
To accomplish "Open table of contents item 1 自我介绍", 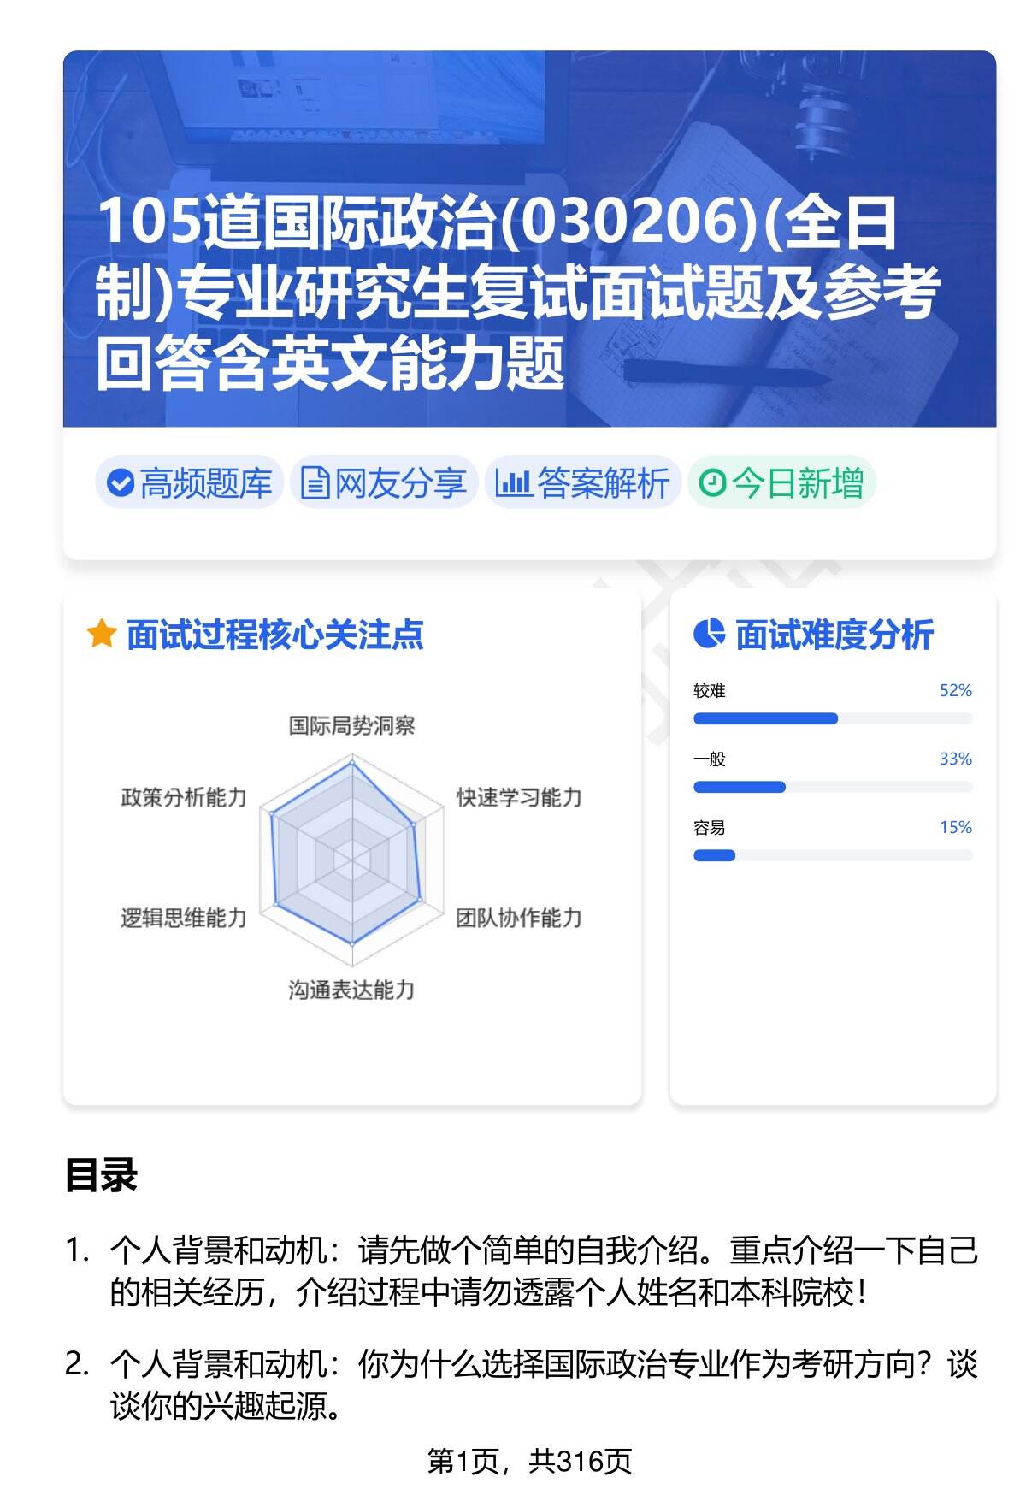I will pyautogui.click(x=543, y=1271).
